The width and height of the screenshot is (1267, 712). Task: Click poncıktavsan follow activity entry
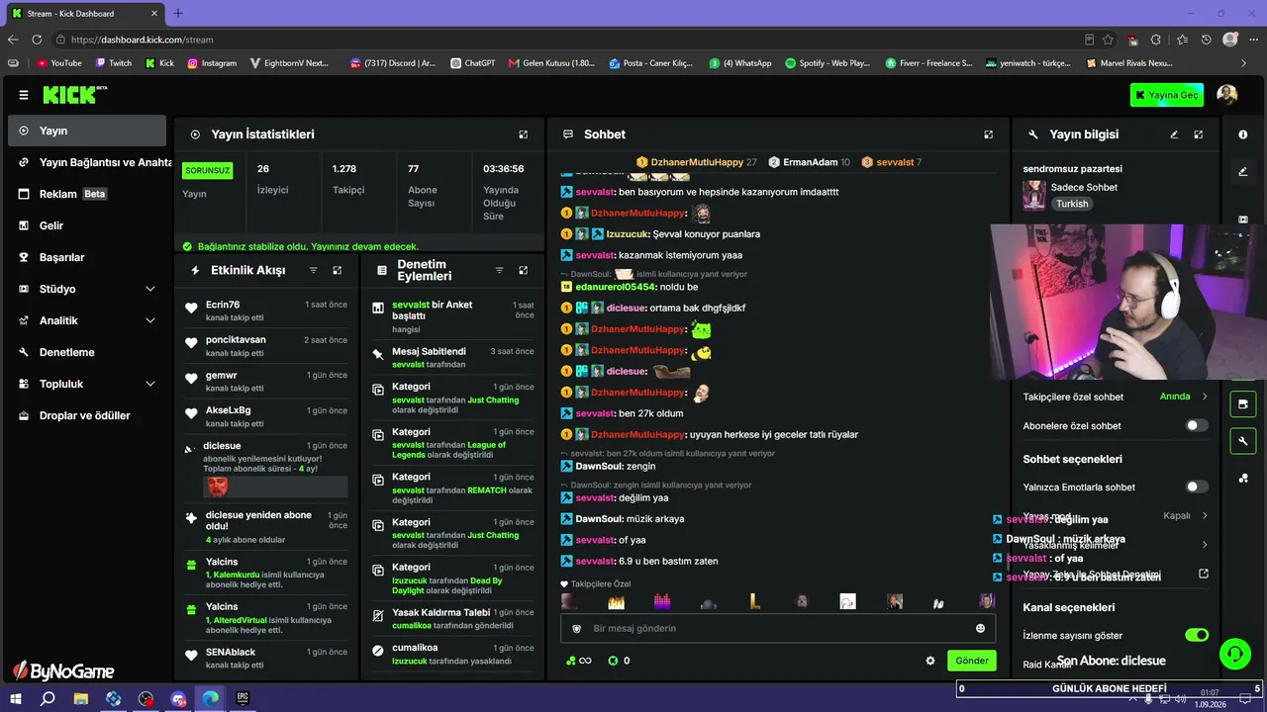click(267, 345)
